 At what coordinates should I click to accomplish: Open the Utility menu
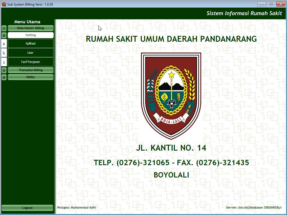(31, 77)
